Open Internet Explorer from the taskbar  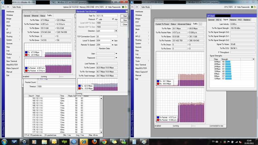click(84, 142)
